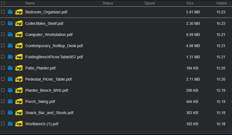Screen dimensions: 232x135
Task: Open containing folder for Bedroom_Organizer.pdf
Action: [10, 12]
